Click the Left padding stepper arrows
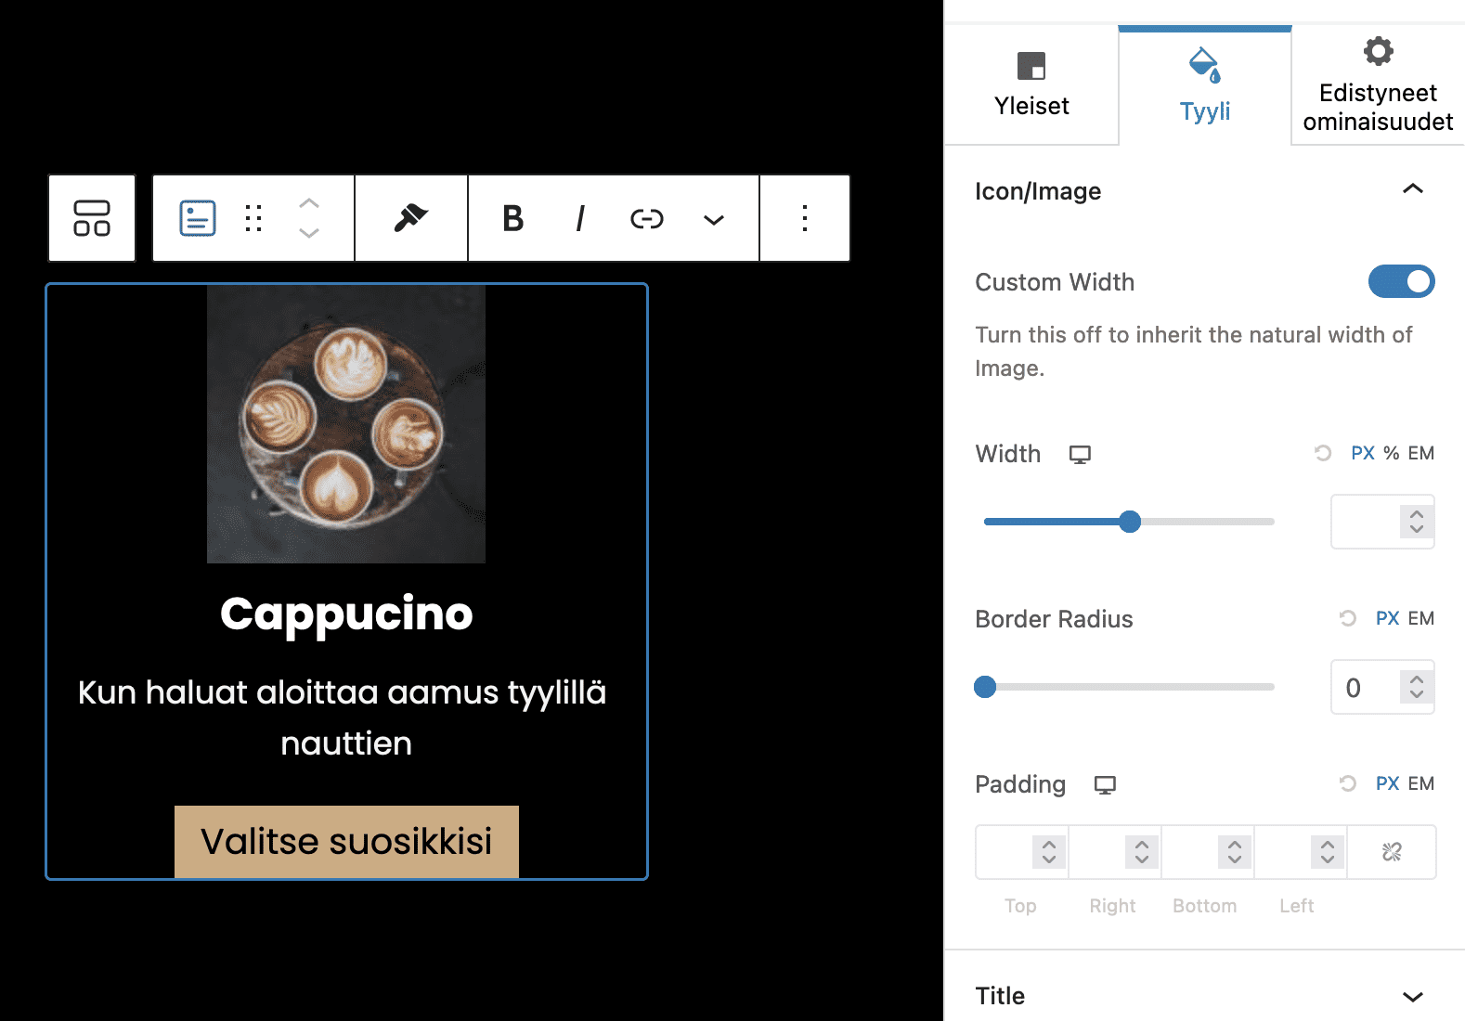This screenshot has height=1021, width=1465. point(1328,852)
